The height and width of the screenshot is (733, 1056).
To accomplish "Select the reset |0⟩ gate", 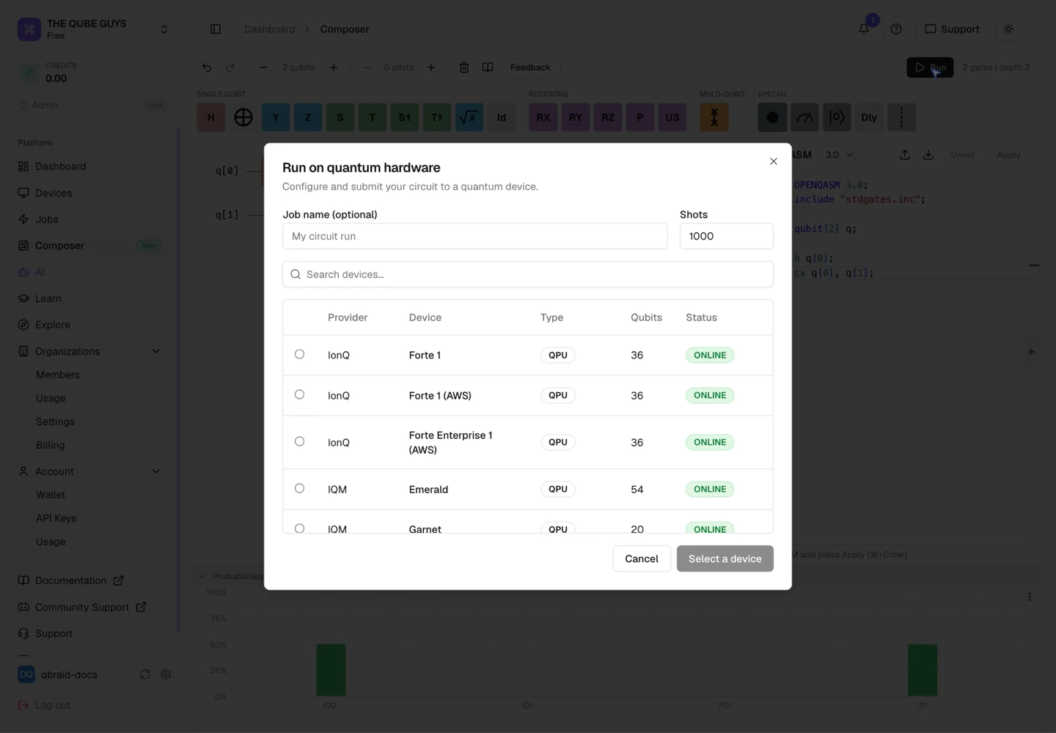I will click(837, 117).
